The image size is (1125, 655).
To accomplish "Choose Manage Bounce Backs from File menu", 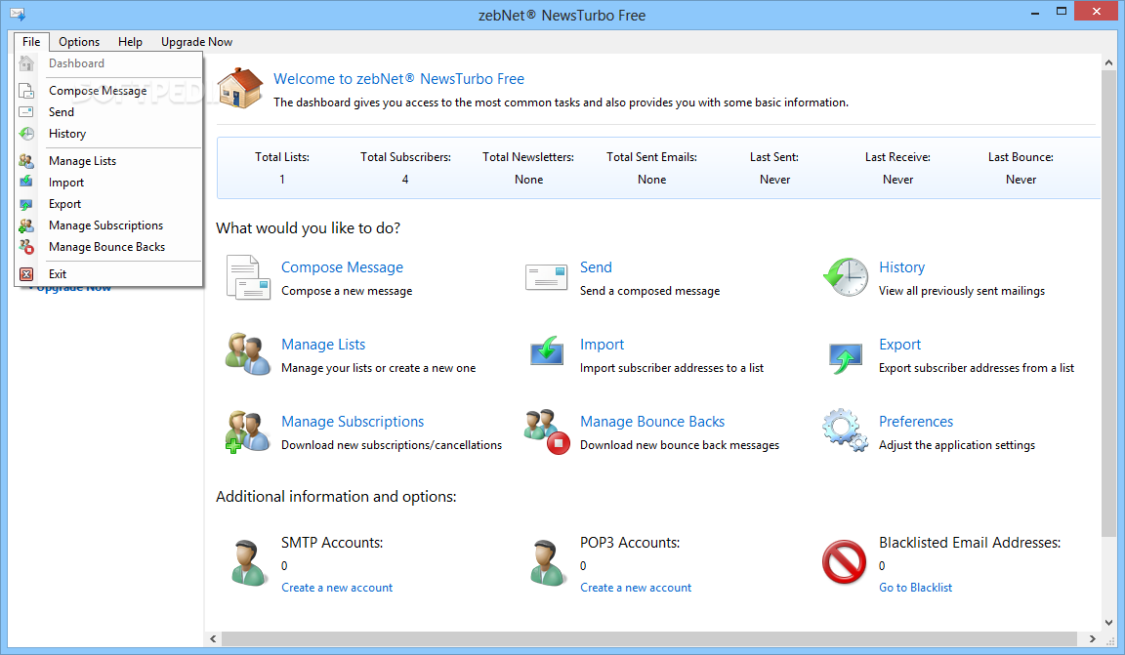I will tap(109, 247).
